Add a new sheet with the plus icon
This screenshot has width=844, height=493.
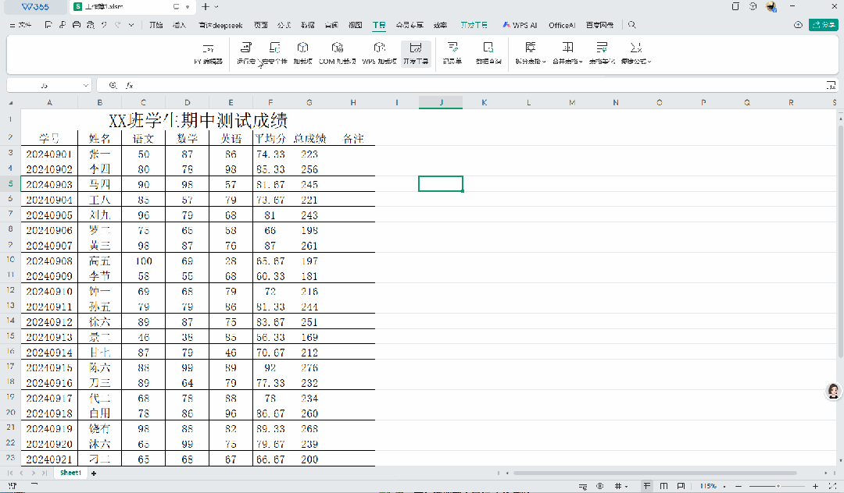pyautogui.click(x=94, y=473)
